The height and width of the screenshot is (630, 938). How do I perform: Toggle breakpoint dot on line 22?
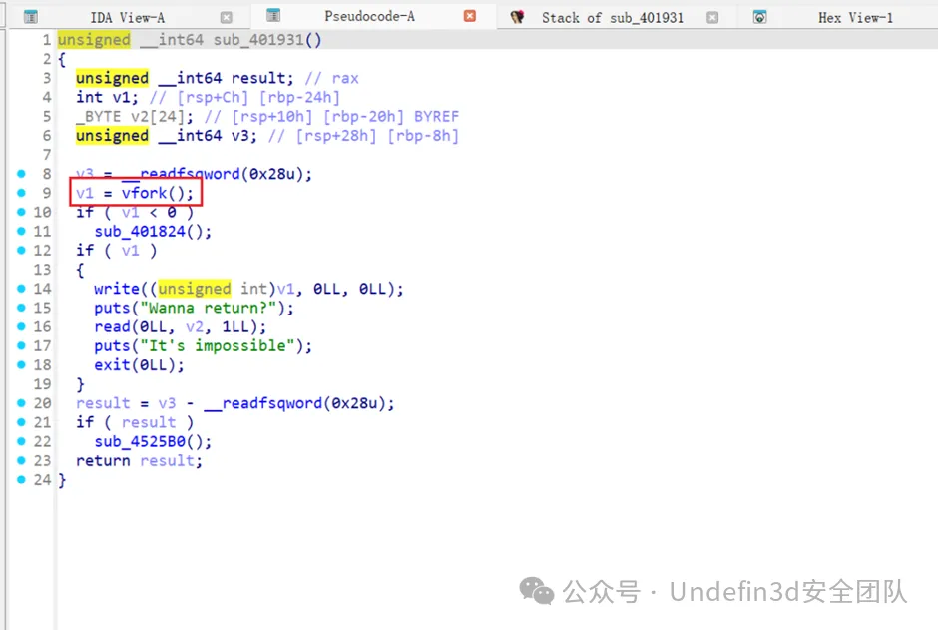tap(21, 442)
